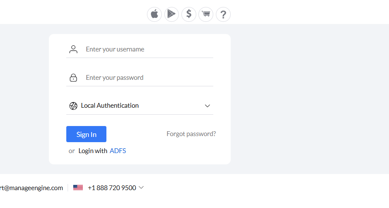Click the dollar sign pricing icon
The image size is (389, 208).
click(x=189, y=14)
